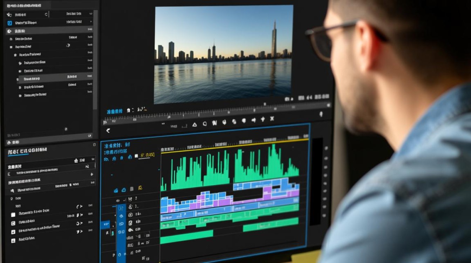
Task: Click the blue square icon in the top-left panel
Action: tap(9, 23)
